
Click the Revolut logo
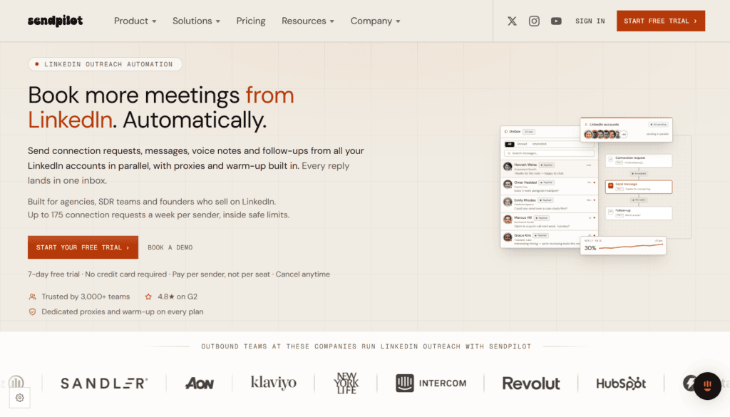530,383
